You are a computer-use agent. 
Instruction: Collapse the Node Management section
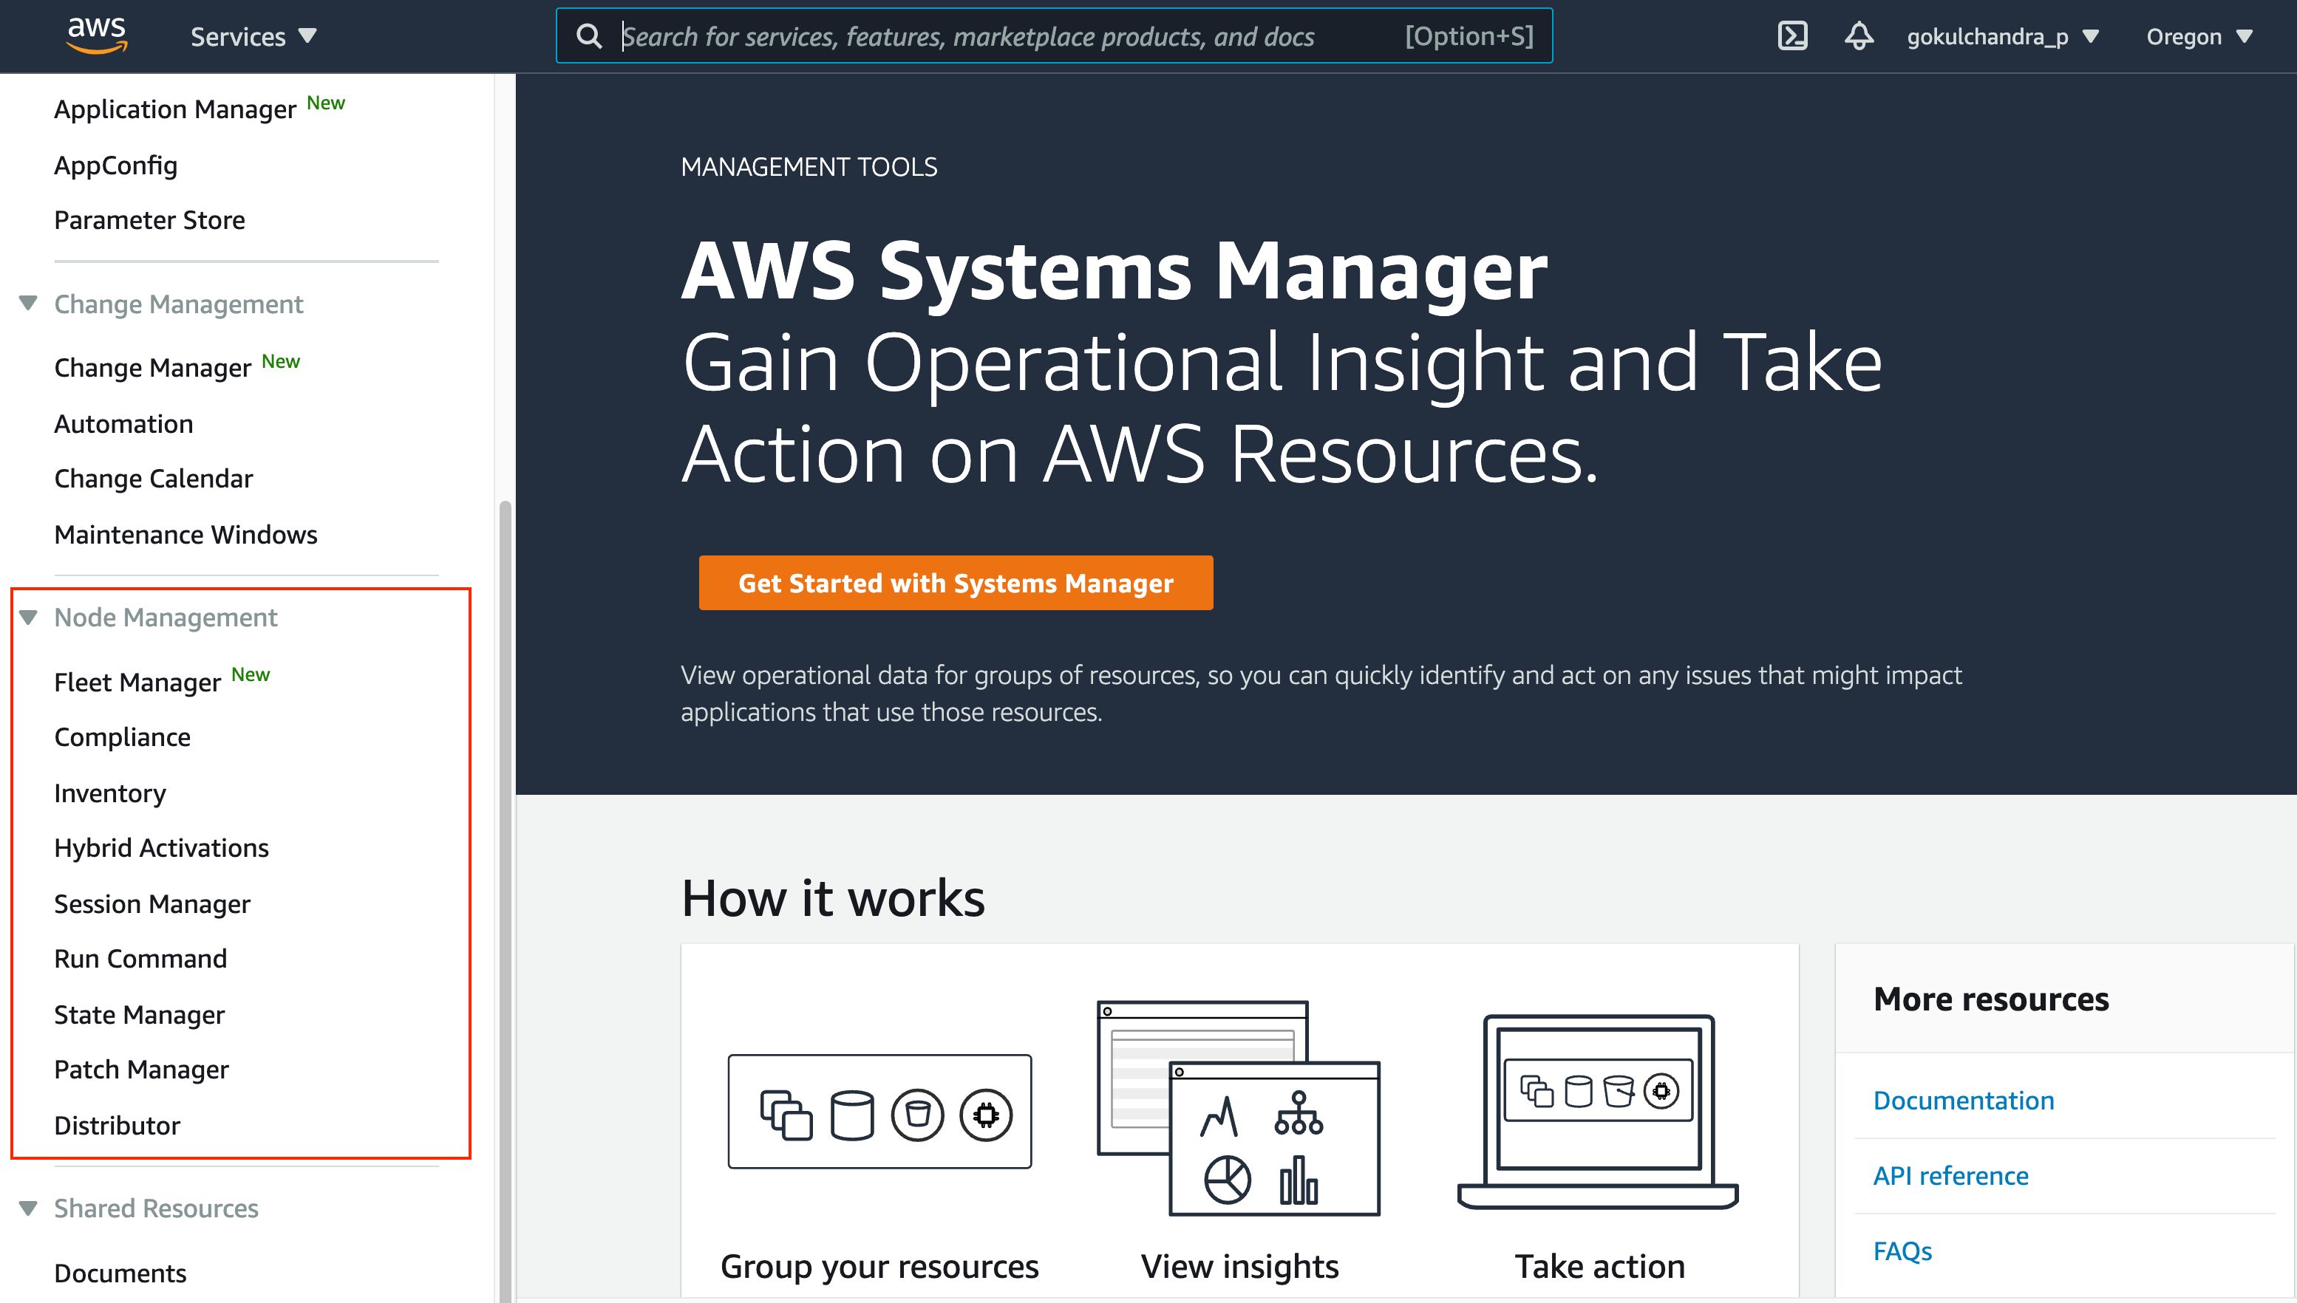pos(29,617)
